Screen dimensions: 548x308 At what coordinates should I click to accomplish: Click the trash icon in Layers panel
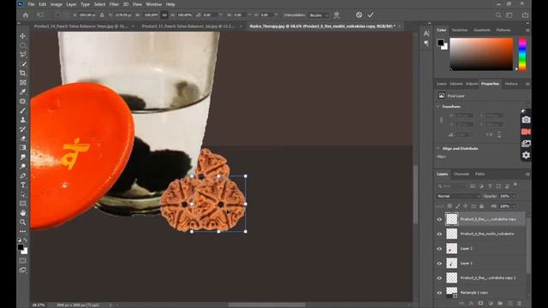coord(520,304)
